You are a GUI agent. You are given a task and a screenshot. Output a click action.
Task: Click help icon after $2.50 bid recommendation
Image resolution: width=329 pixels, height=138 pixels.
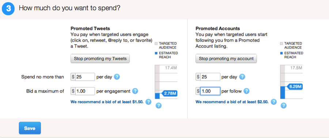273,102
